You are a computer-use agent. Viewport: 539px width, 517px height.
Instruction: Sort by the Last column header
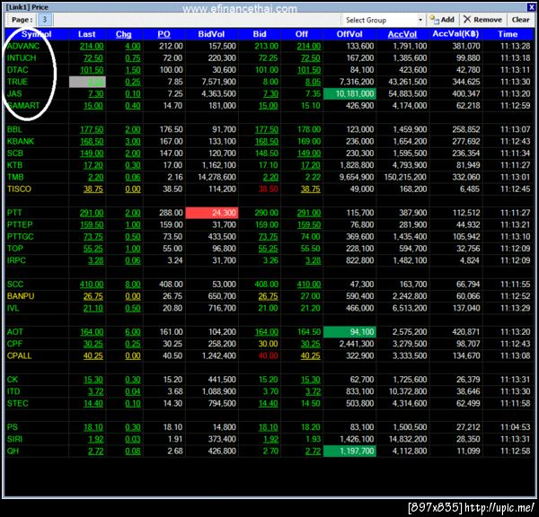pos(86,34)
